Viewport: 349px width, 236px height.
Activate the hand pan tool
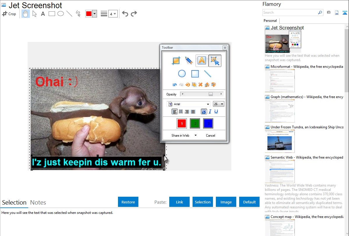pyautogui.click(x=26, y=14)
